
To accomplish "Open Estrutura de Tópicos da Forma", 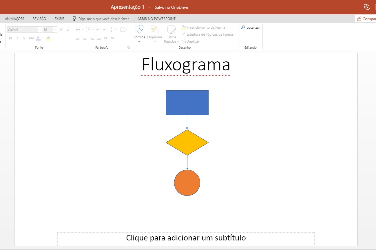I will point(208,34).
